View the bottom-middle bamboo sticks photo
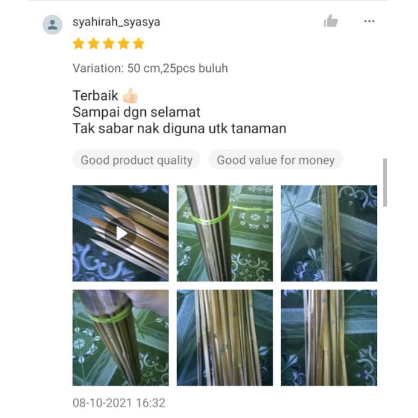Screen dimensions: 418x418 (225, 338)
